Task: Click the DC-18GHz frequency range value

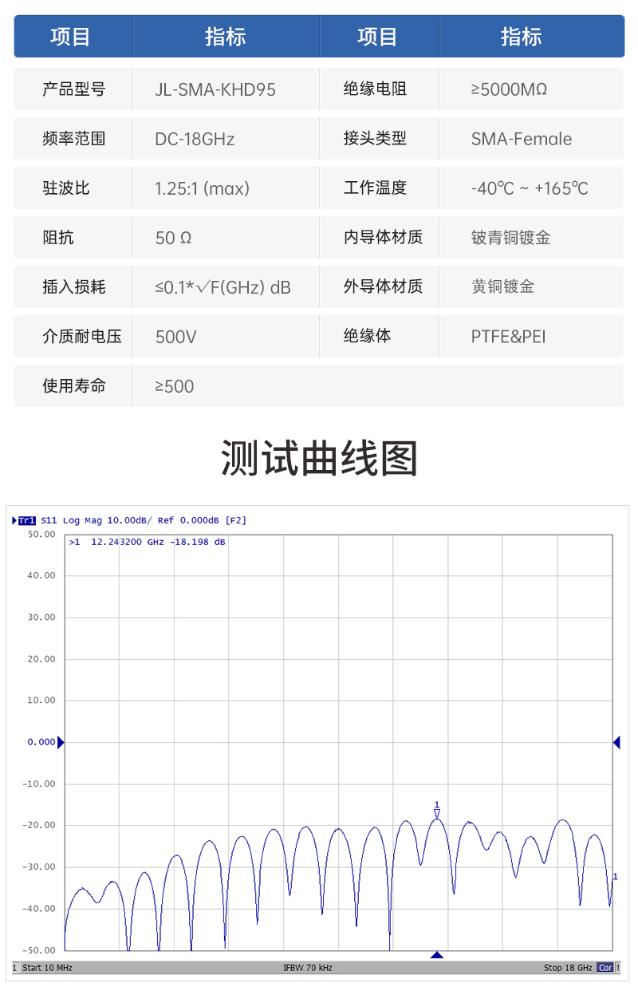Action: [x=195, y=139]
